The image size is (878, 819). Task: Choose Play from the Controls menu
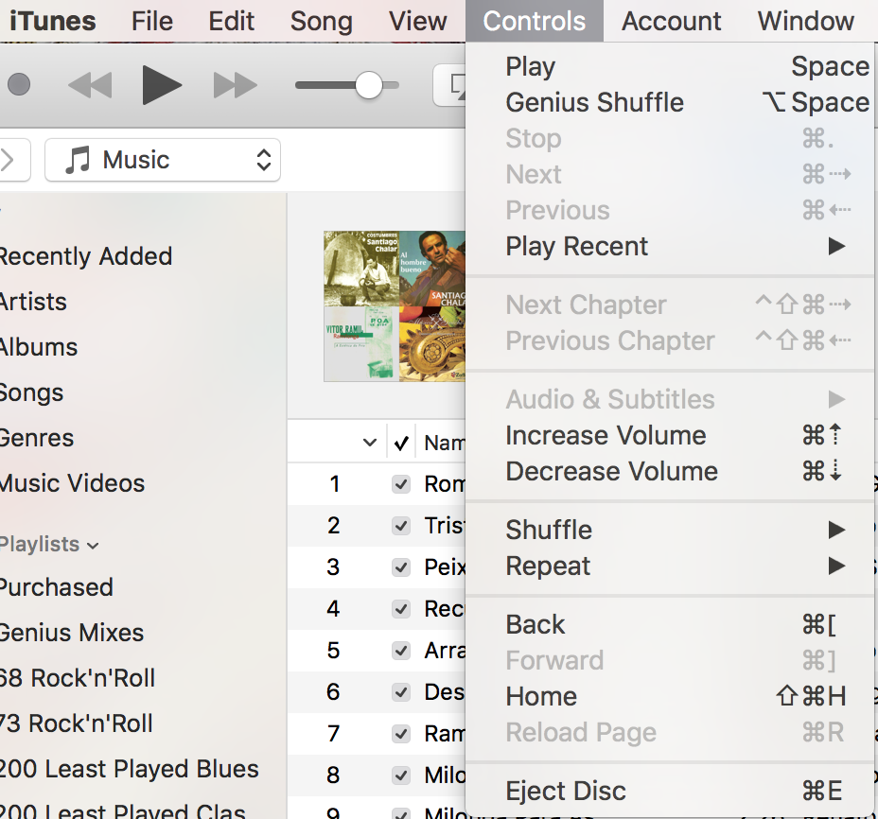point(671,66)
